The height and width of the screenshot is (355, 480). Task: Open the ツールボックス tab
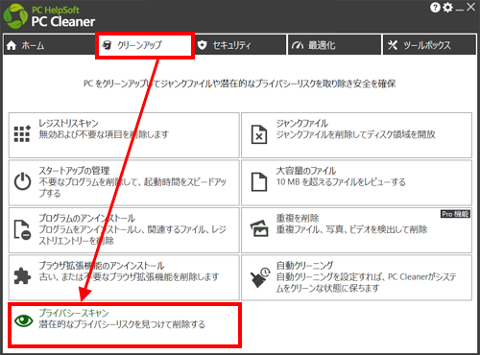click(x=429, y=45)
